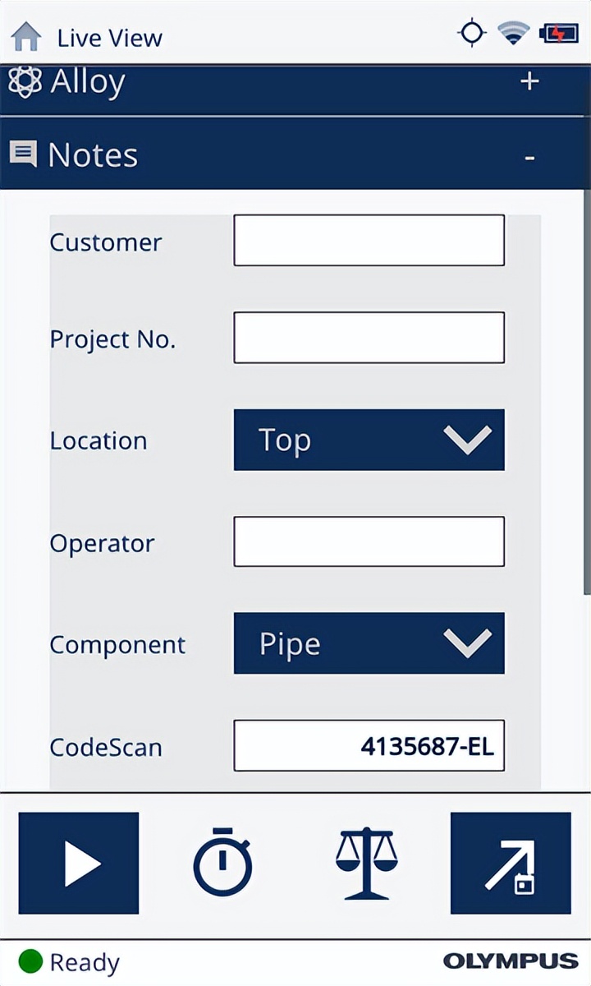
Task: Tap the crosshair target icon
Action: coord(472,34)
